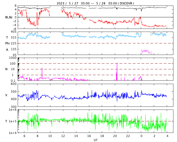This screenshot has width=177, height=142.
Task: Click the 225 tick on angle axis
Action: (x=14, y=43)
